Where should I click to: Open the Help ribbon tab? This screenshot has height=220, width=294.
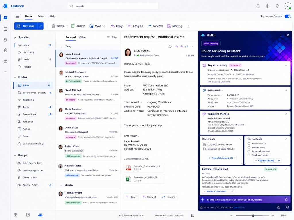click(x=53, y=16)
